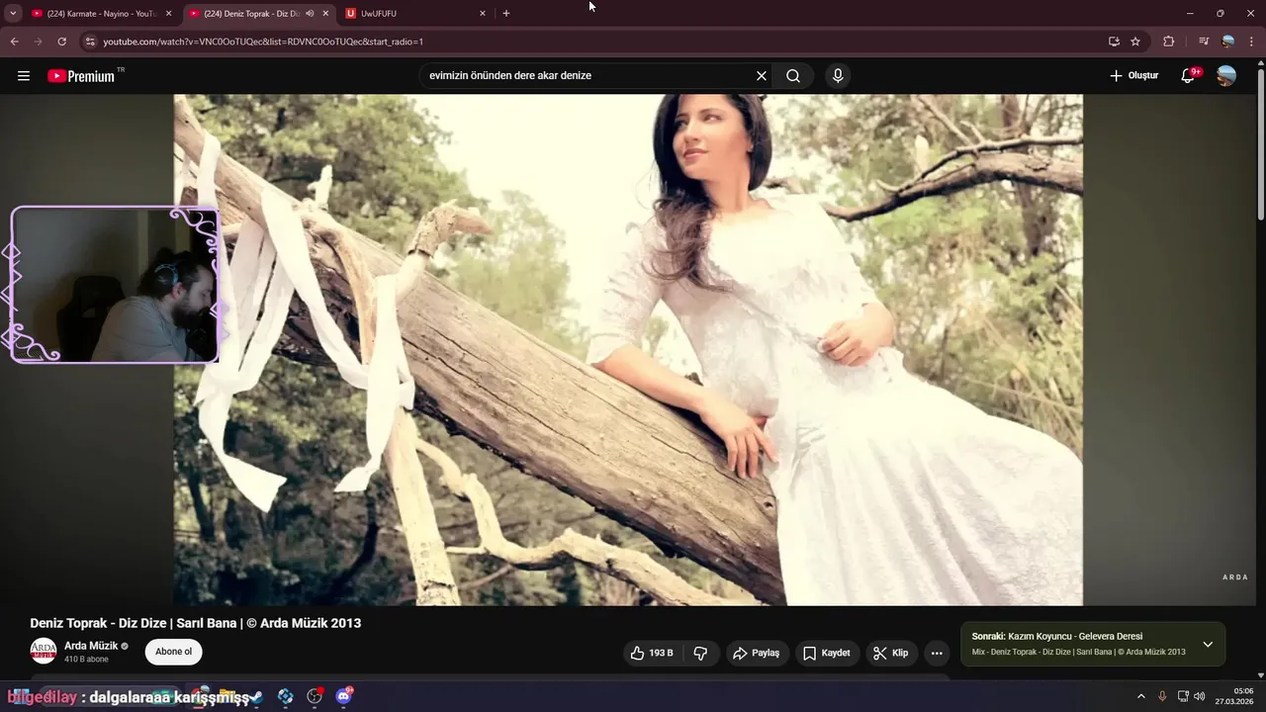Viewport: 1266px width, 712px height.
Task: Clear the search box with X
Action: pyautogui.click(x=762, y=76)
